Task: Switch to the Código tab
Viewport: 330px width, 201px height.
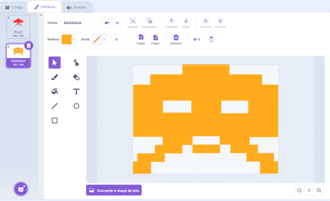Action: (14, 7)
